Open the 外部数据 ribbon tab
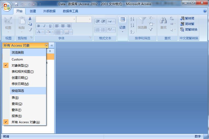 pyautogui.click(x=49, y=11)
